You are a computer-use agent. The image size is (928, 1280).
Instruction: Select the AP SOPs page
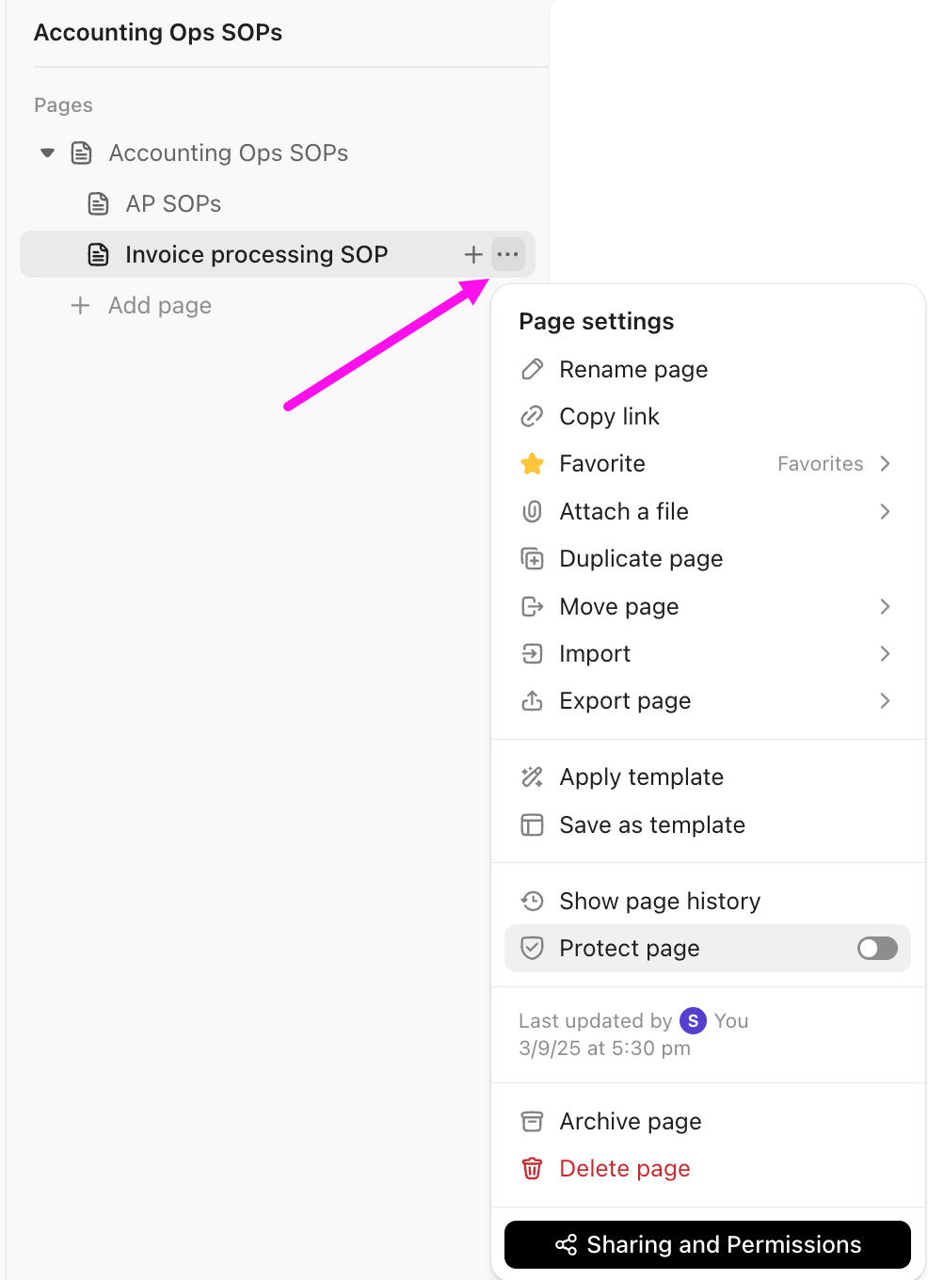173,203
